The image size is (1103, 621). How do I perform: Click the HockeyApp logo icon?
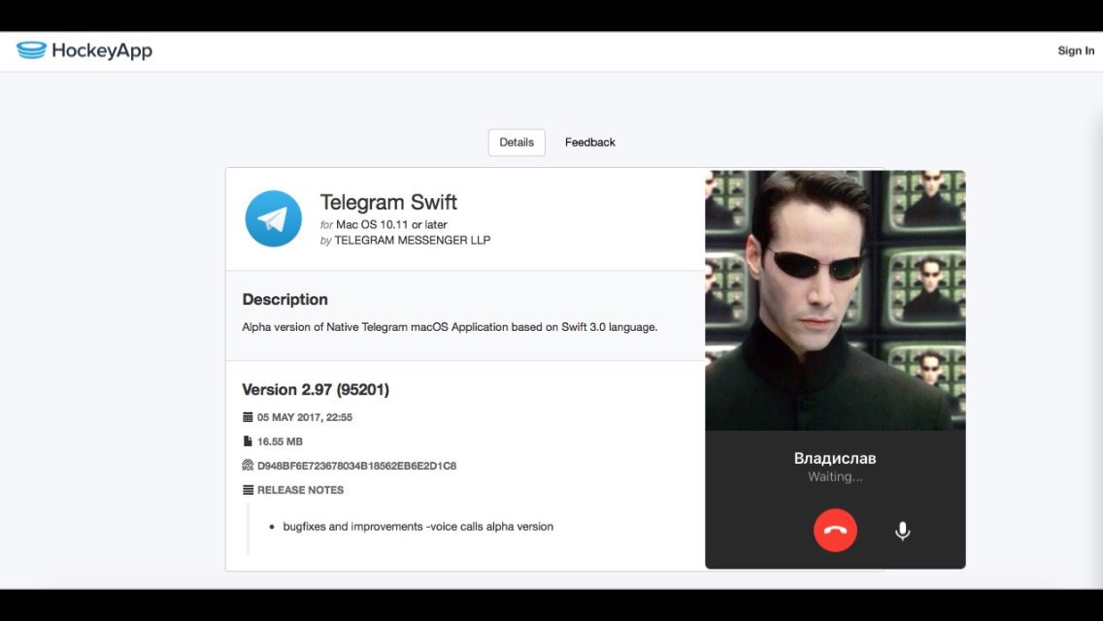32,49
